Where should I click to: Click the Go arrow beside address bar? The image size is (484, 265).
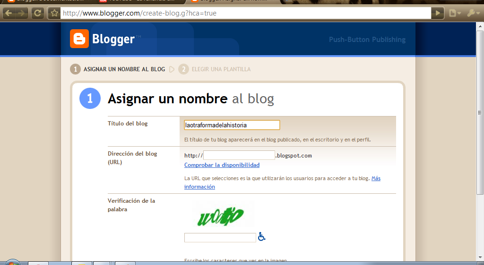click(x=438, y=13)
